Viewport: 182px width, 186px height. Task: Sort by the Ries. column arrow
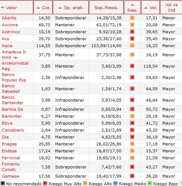coord(132,5)
